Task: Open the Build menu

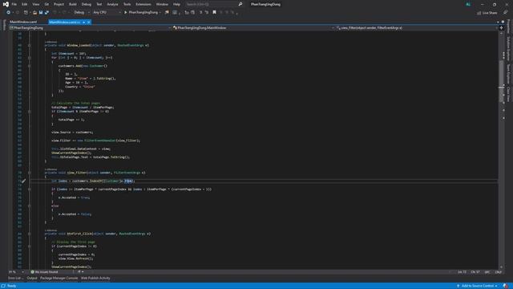Action: point(73,4)
